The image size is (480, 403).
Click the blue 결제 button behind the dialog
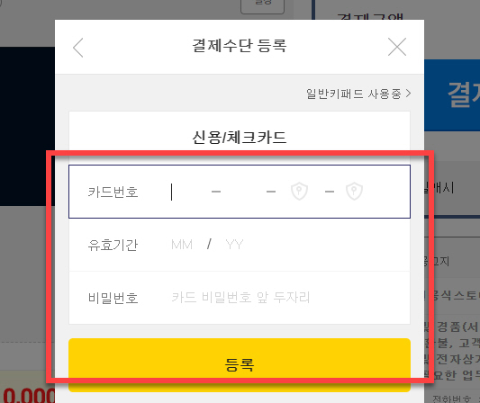coord(452,95)
